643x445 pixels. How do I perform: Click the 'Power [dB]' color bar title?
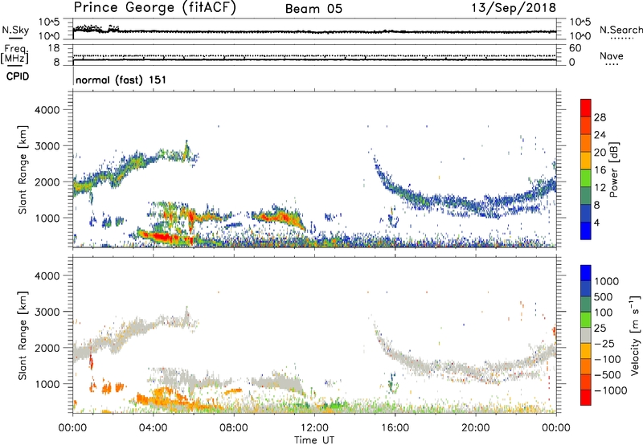pos(614,169)
